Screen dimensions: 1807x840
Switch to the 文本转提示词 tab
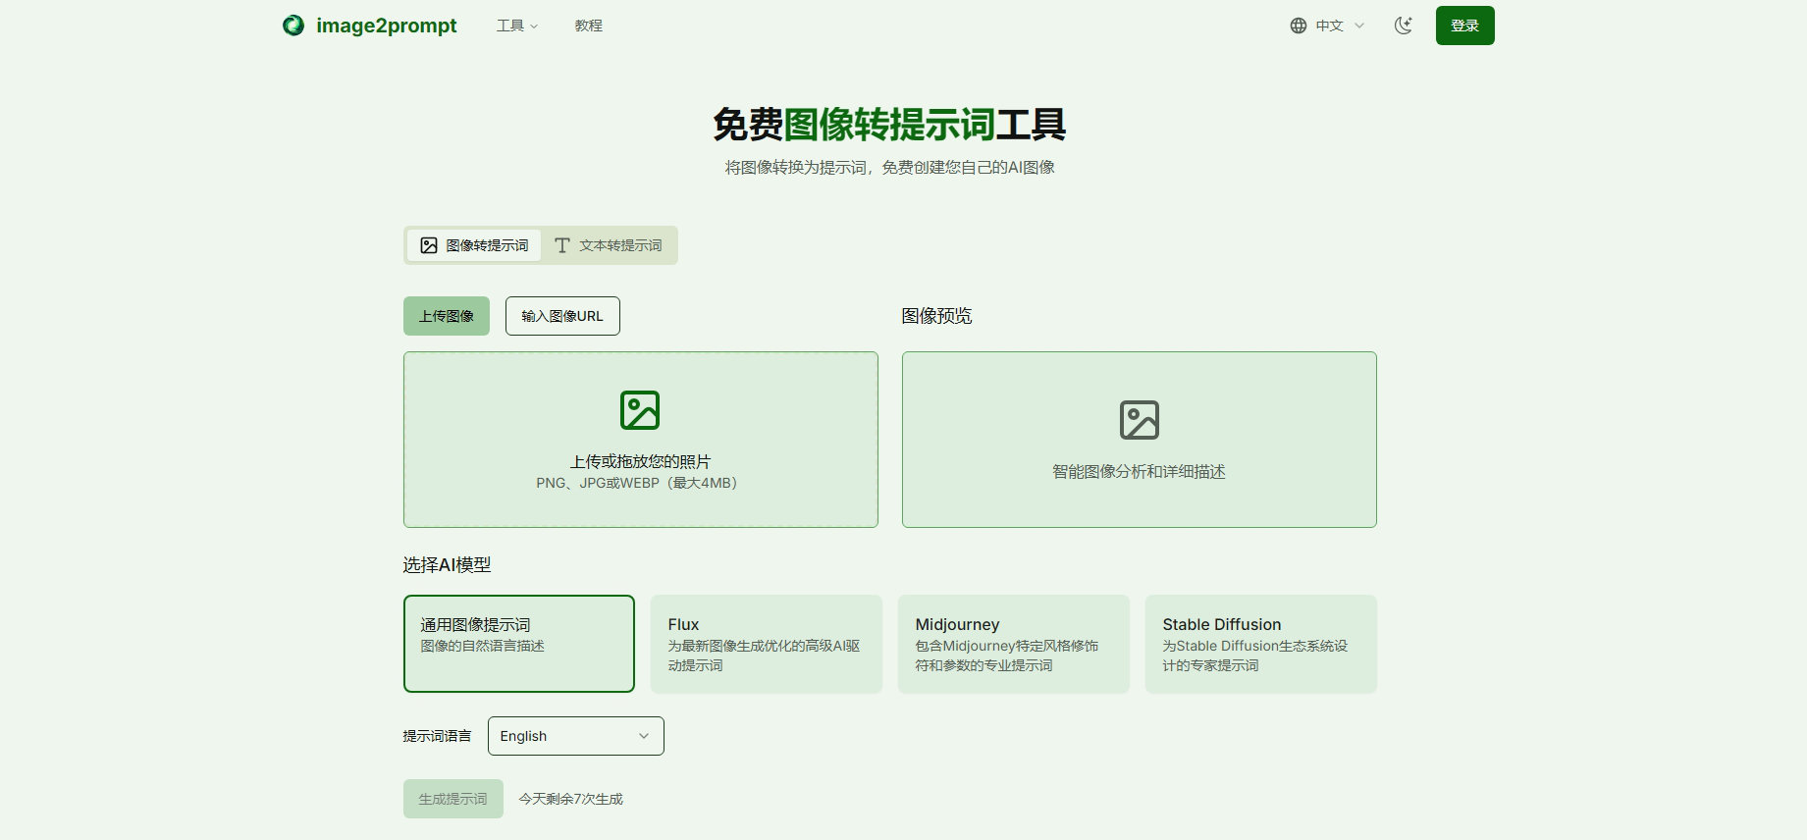(609, 245)
